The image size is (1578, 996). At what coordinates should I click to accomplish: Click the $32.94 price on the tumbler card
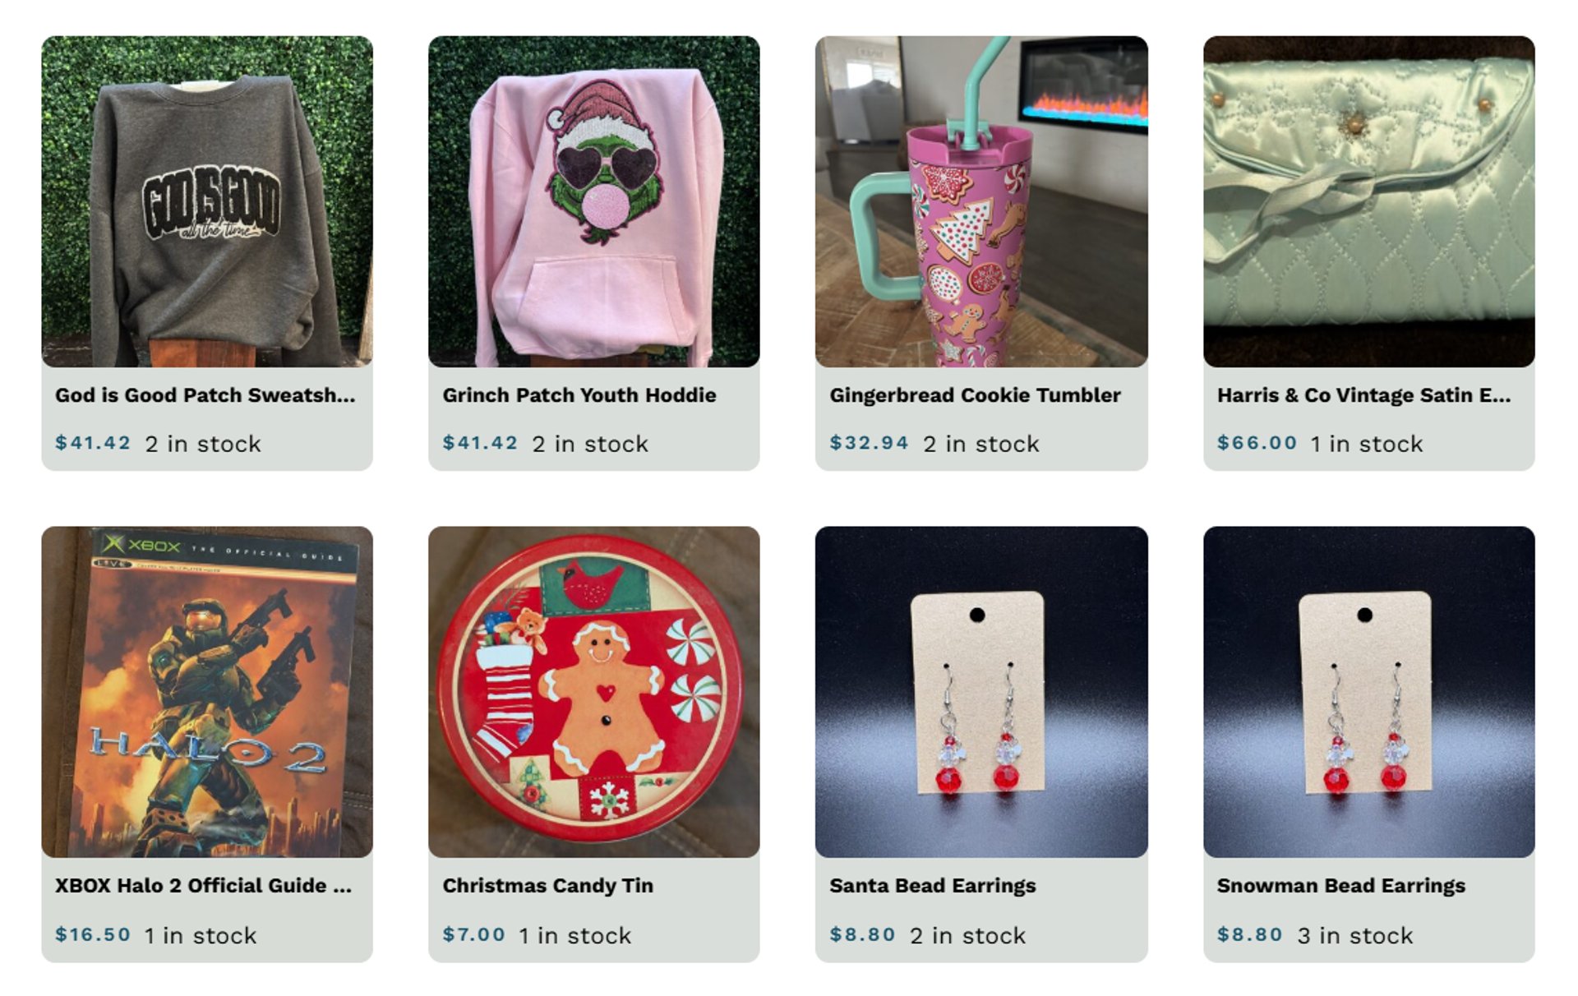[x=869, y=443]
